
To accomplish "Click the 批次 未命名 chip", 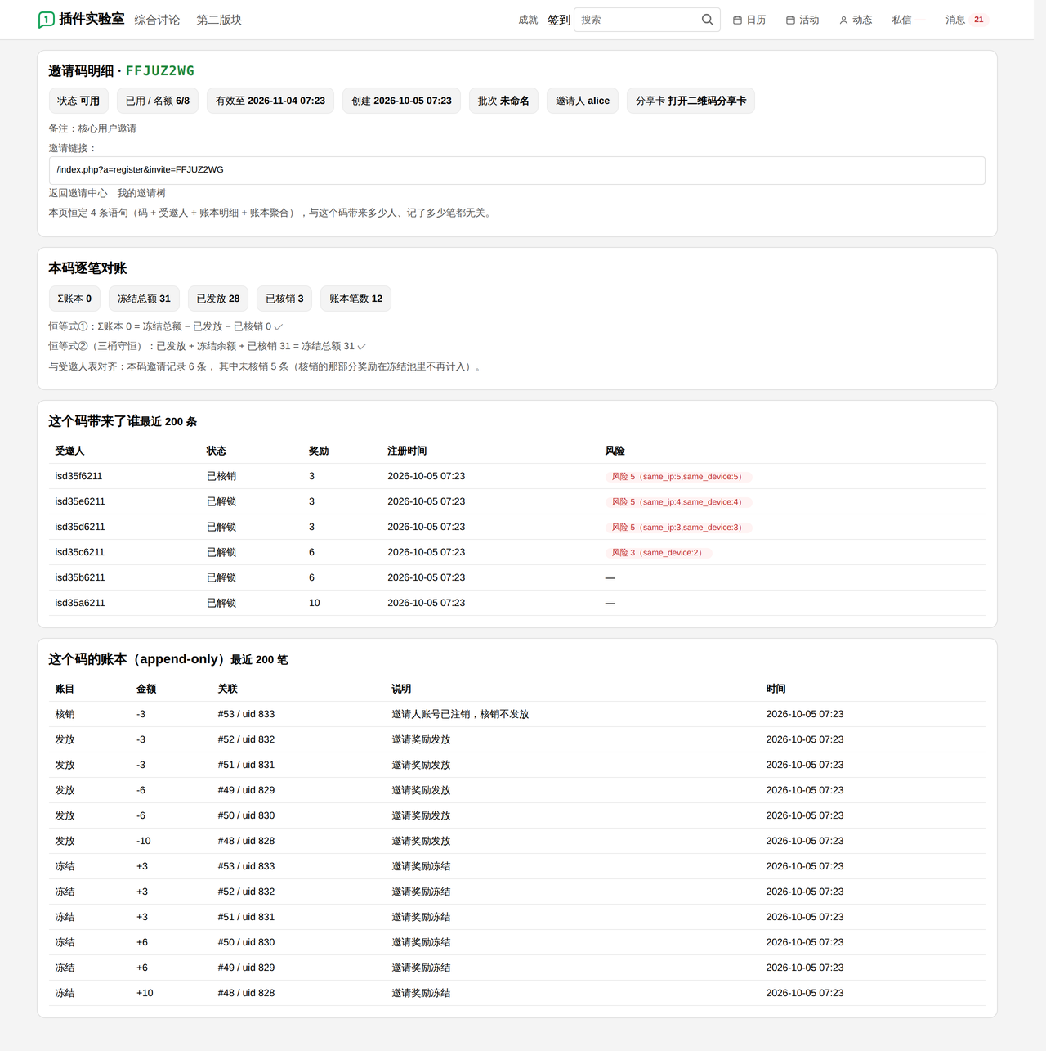I will (x=503, y=101).
